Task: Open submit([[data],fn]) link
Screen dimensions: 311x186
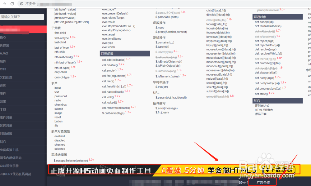Action: pos(218,91)
